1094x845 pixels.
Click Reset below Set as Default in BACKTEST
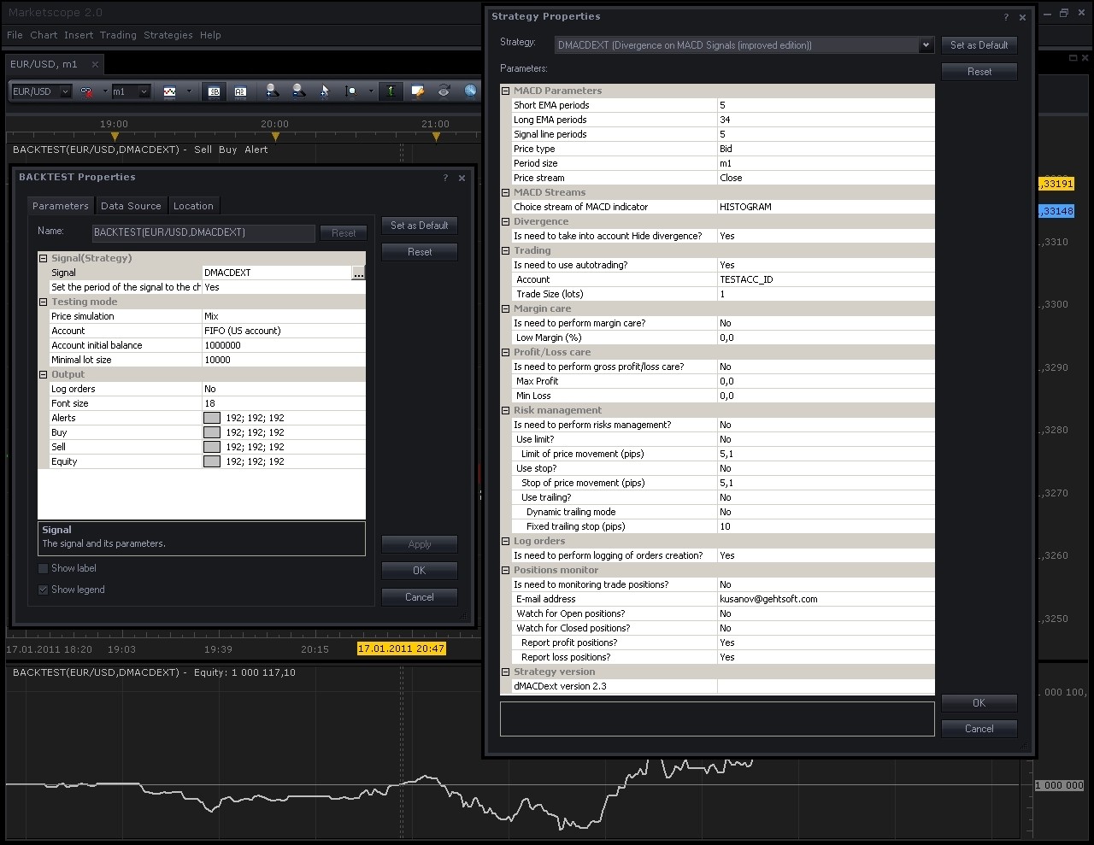click(x=420, y=252)
